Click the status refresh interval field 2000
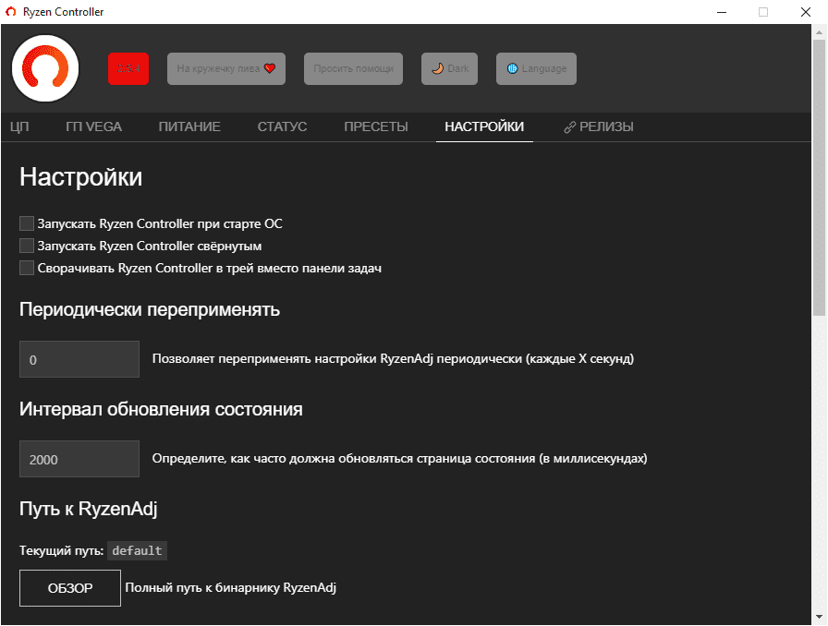Viewport: 828px width, 626px height. pyautogui.click(x=79, y=459)
